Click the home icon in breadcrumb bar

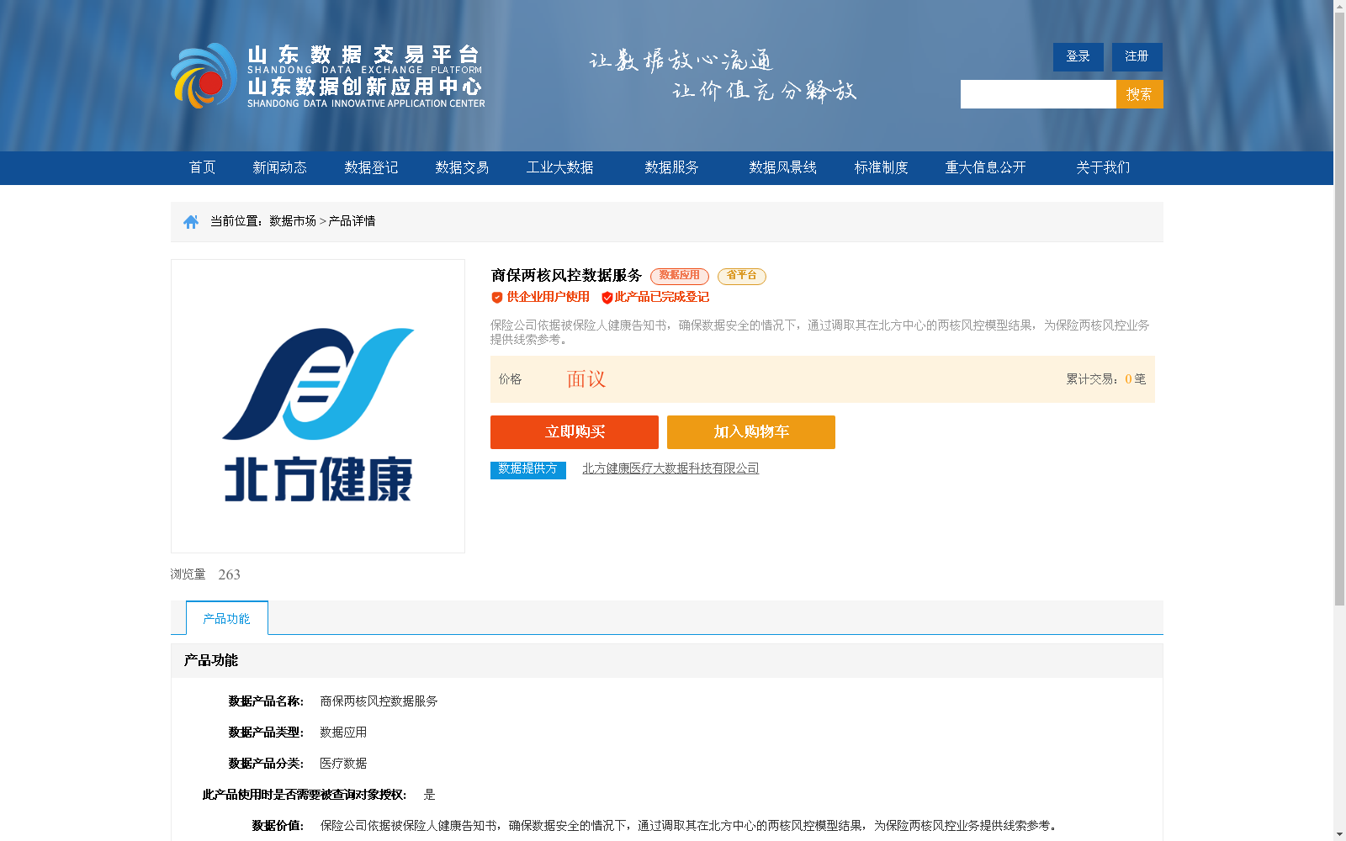(189, 220)
